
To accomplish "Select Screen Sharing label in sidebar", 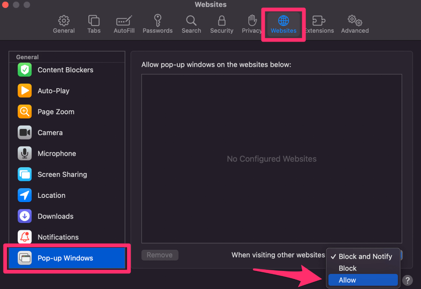I will click(62, 174).
